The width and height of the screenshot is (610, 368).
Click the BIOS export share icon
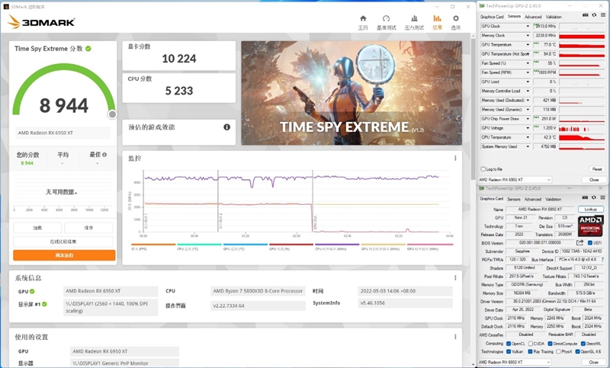pyautogui.click(x=579, y=242)
